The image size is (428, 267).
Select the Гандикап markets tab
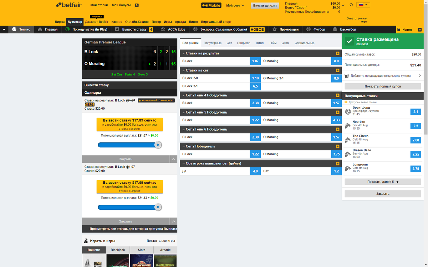click(244, 43)
